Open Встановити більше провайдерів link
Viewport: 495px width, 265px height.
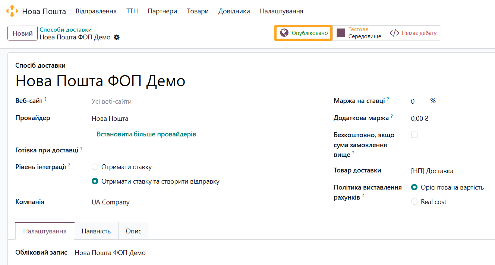pos(146,134)
